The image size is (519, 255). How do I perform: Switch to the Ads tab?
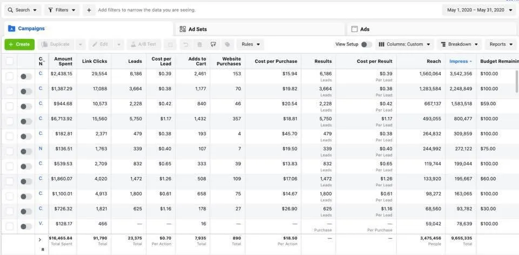coord(364,29)
